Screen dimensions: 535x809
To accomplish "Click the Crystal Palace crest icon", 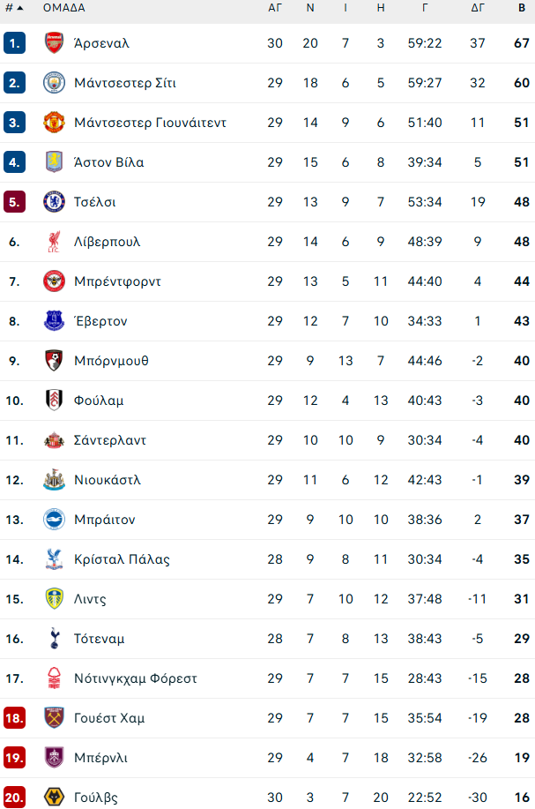I will click(55, 559).
